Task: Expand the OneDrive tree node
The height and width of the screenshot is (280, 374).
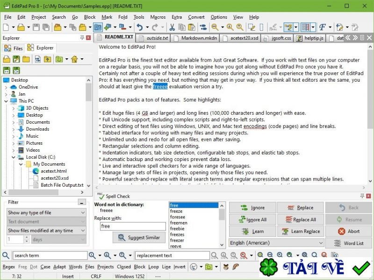Action: [x=6, y=87]
